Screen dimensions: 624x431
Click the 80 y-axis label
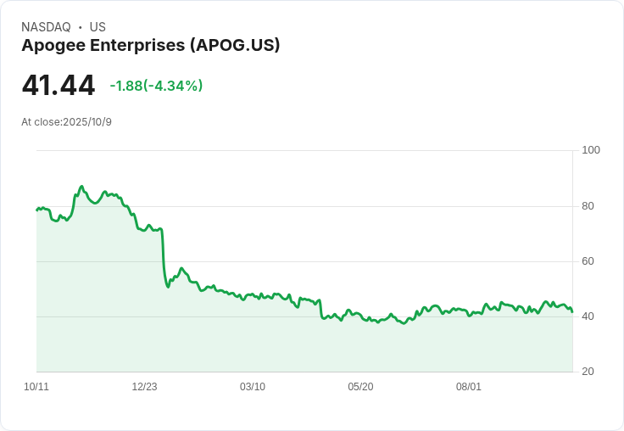click(588, 206)
